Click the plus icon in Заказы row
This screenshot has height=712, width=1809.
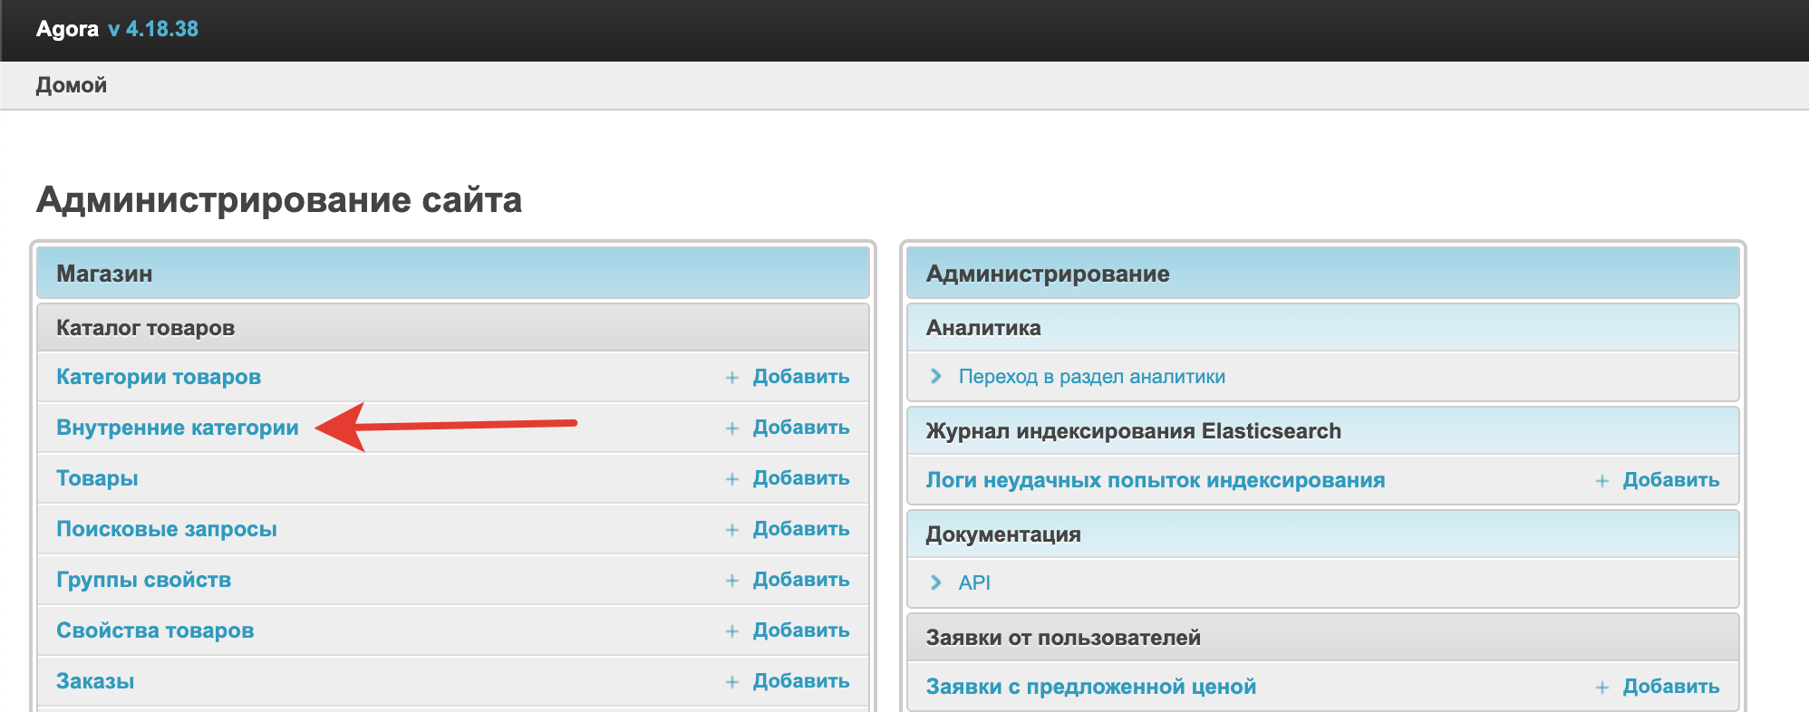coord(732,682)
